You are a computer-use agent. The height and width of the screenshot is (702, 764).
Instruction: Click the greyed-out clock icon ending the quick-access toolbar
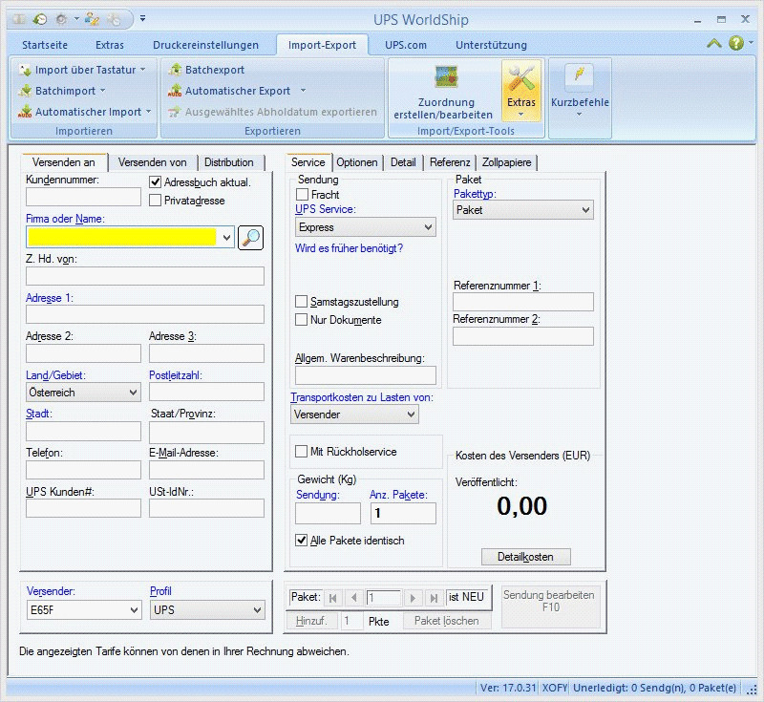tap(114, 19)
